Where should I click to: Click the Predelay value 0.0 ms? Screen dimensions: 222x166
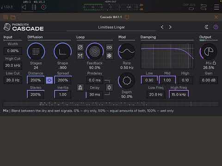click(x=95, y=80)
